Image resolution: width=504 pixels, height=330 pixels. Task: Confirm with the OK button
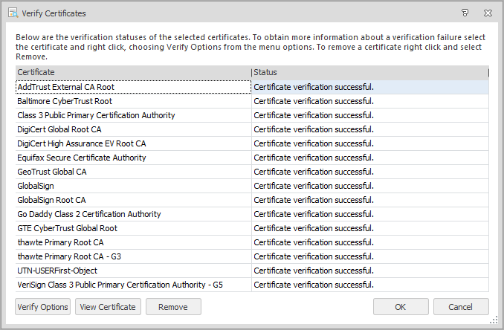401,307
